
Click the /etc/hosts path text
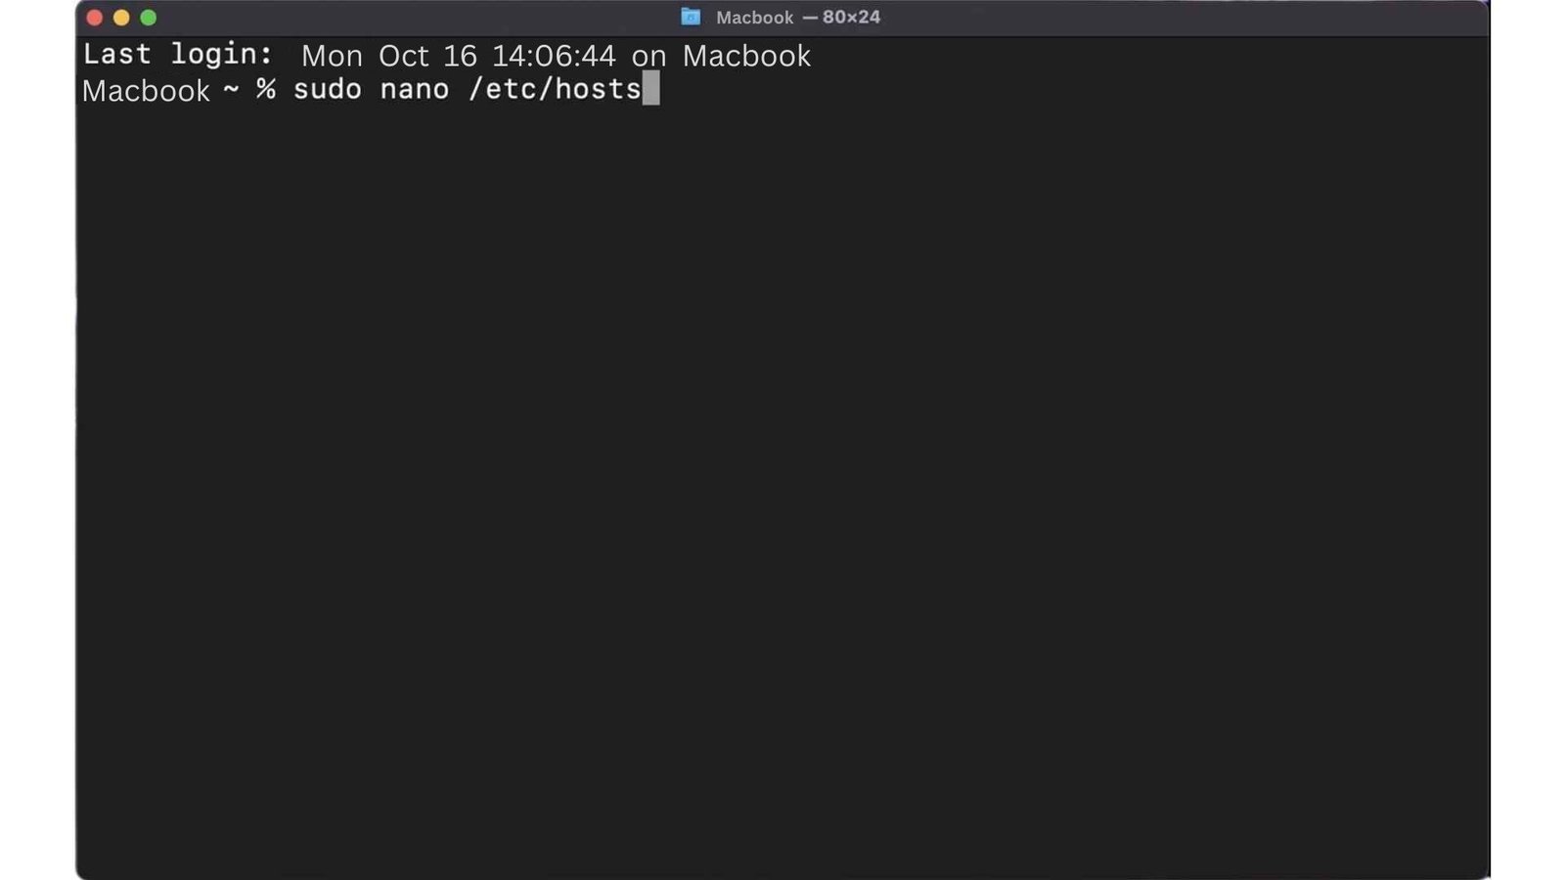point(555,89)
